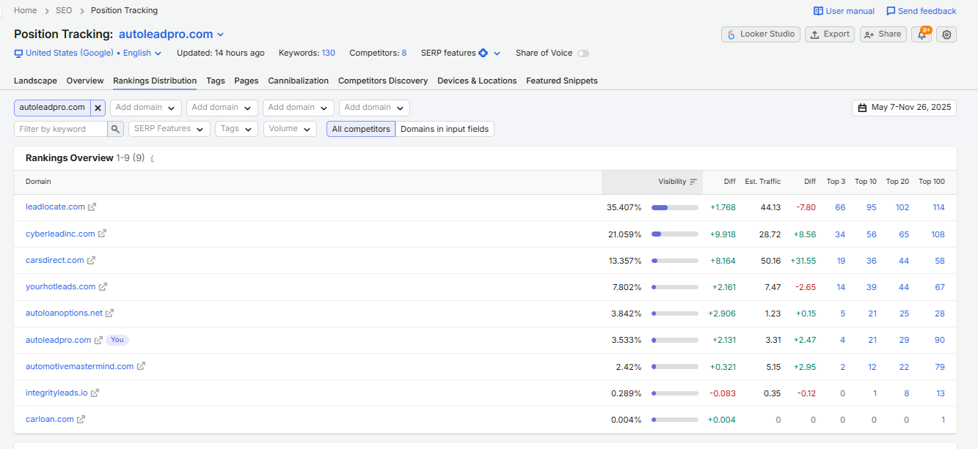Click carsdirect.com visibility bar
Screen dimensions: 978x449
pyautogui.click(x=675, y=260)
